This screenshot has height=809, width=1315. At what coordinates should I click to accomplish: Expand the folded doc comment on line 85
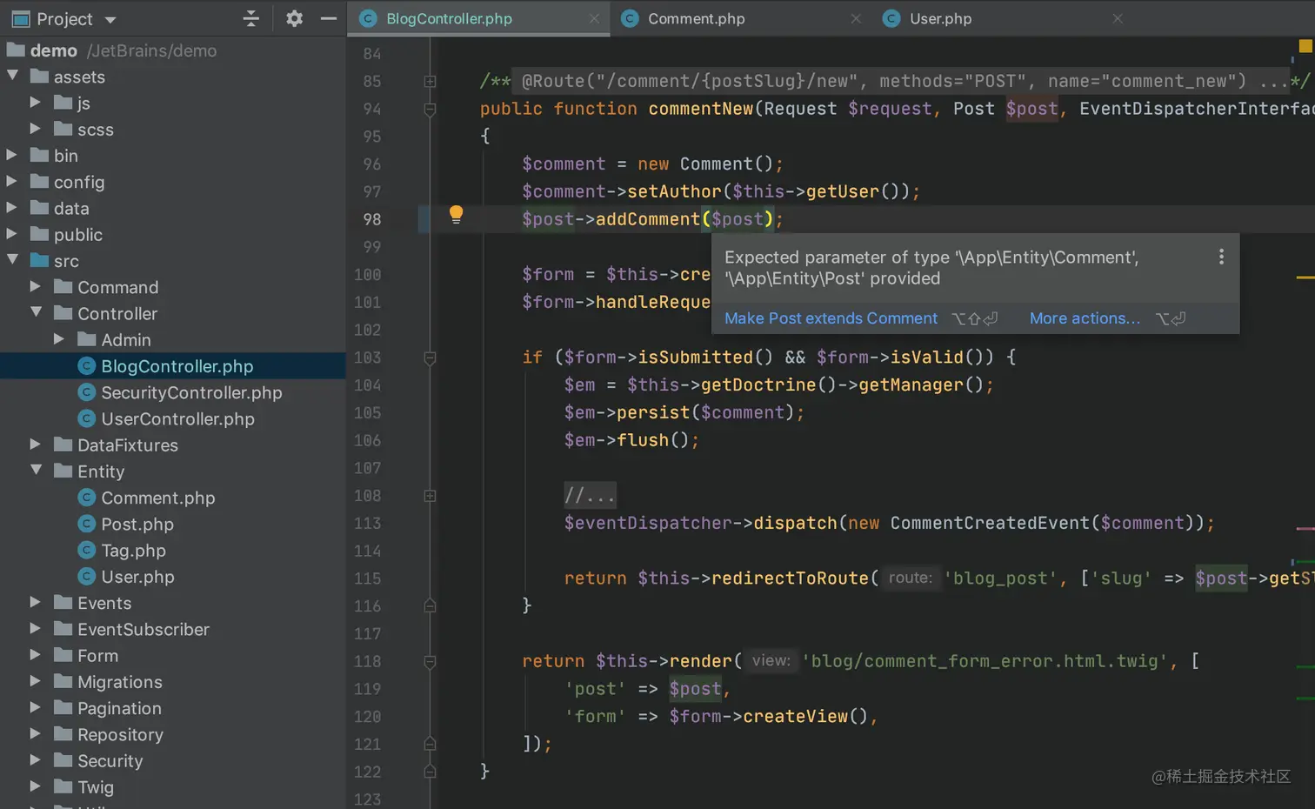(x=430, y=81)
